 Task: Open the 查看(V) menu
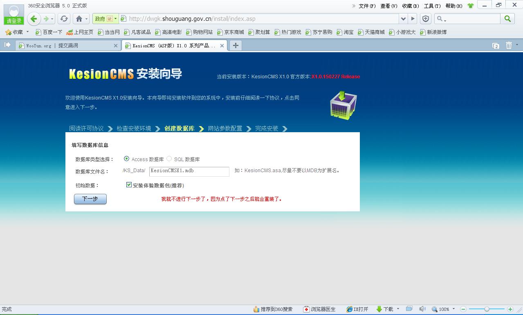(x=389, y=6)
